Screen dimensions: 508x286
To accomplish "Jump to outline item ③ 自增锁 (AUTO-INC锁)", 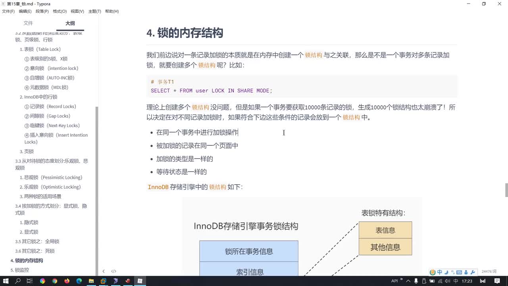I will tap(49, 78).
